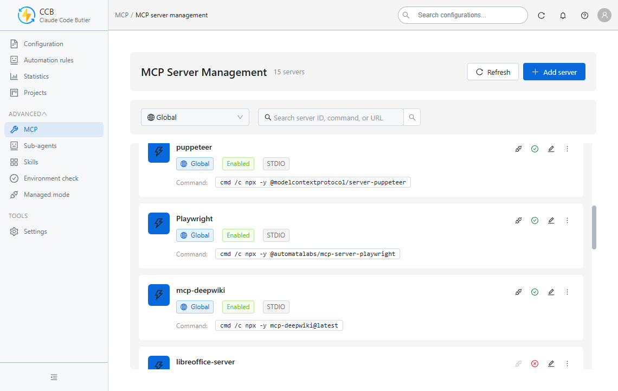Open notifications bell
The height and width of the screenshot is (391, 618).
tap(563, 15)
